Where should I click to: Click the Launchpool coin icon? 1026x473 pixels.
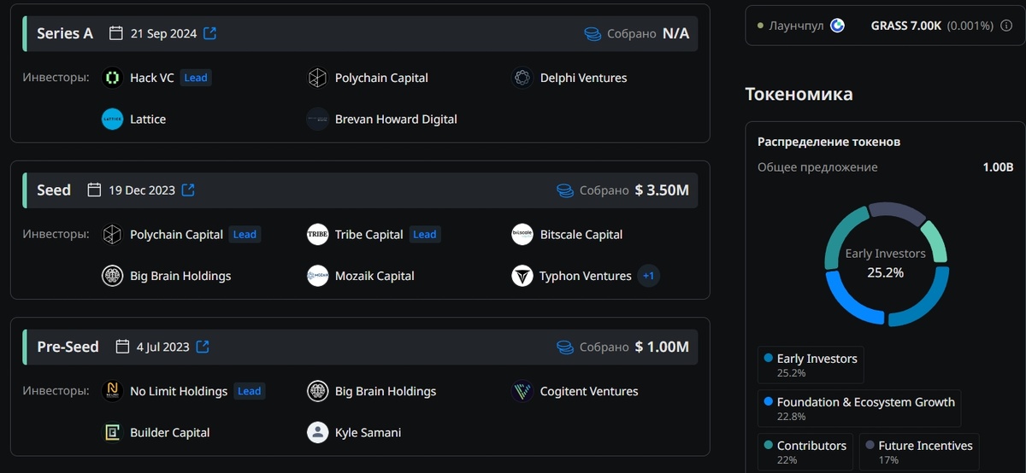tap(837, 26)
